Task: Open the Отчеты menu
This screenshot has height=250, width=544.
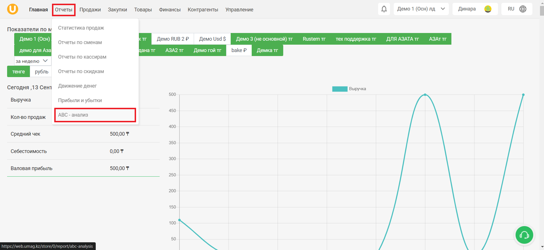Action: pos(64,10)
